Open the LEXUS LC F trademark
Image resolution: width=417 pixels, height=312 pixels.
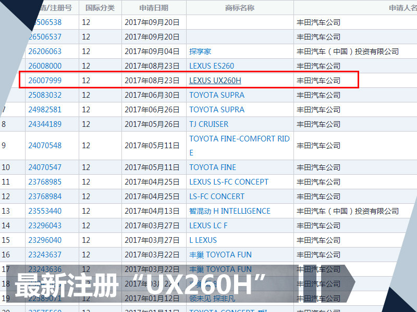point(208,226)
